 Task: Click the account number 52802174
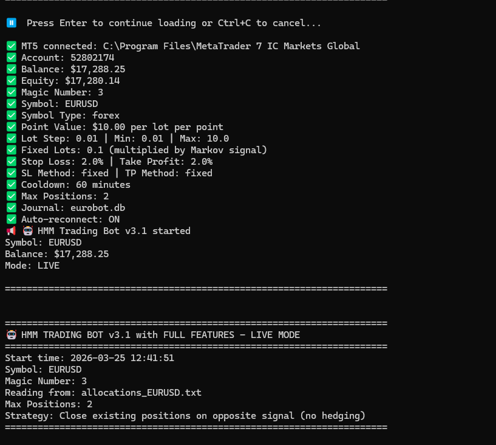tap(92, 58)
